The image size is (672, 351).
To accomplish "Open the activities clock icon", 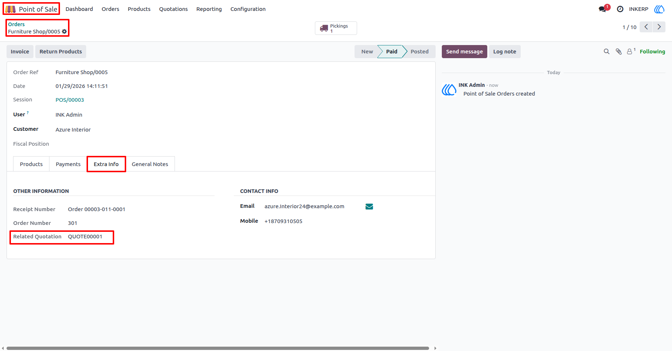I will click(620, 9).
